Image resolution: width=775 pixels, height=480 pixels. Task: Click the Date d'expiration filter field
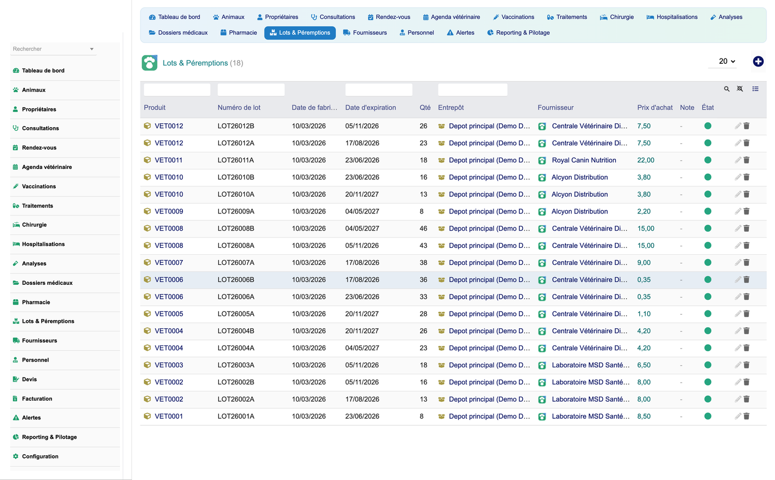(379, 90)
